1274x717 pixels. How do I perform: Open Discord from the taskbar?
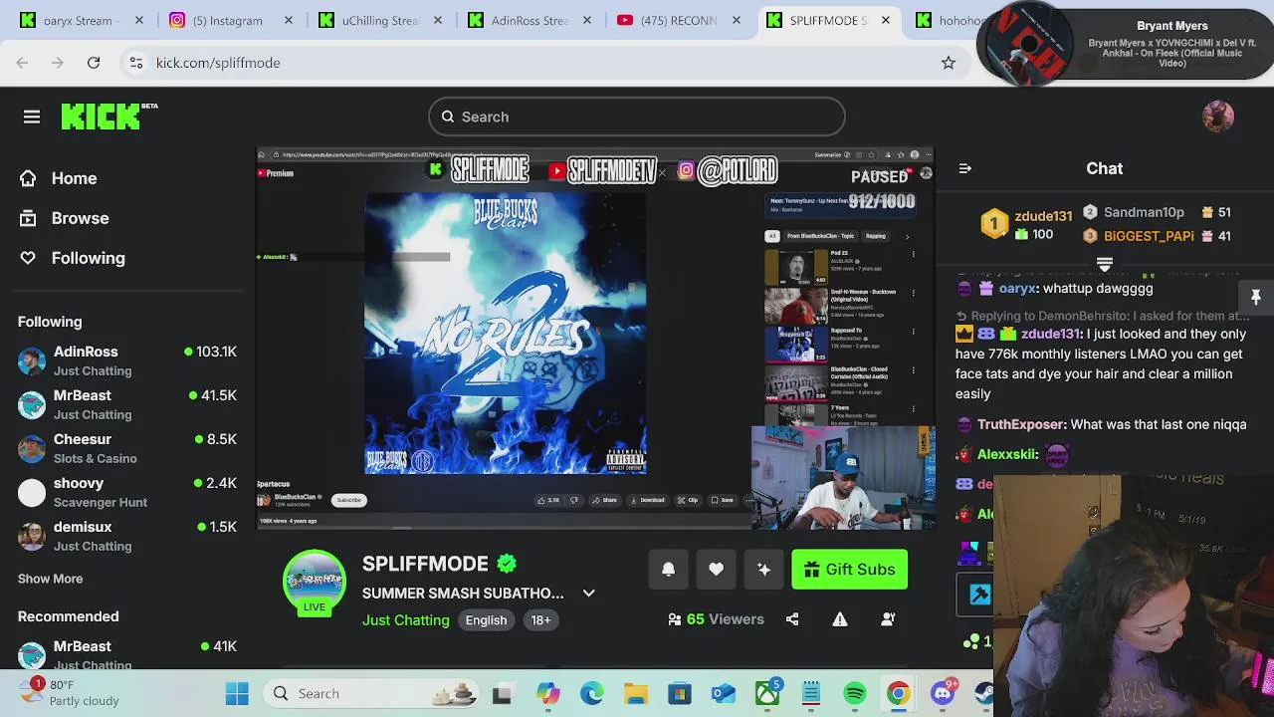tap(943, 694)
